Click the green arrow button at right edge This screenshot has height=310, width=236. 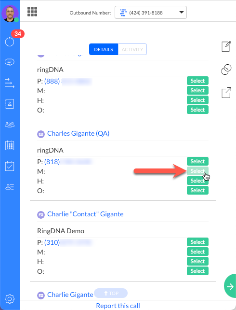[x=230, y=286]
